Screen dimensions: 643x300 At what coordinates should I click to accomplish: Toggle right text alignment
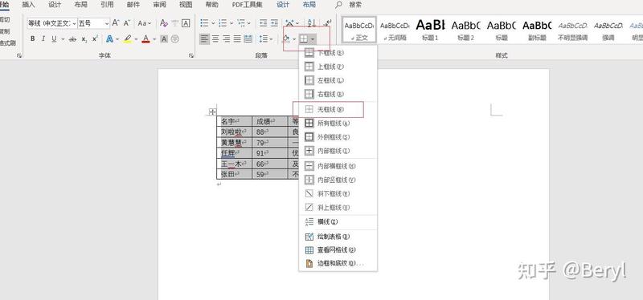point(227,39)
